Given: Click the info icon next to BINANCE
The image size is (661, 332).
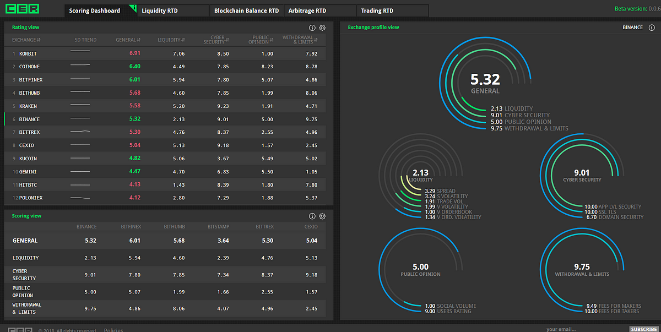Looking at the screenshot, I should coord(651,27).
